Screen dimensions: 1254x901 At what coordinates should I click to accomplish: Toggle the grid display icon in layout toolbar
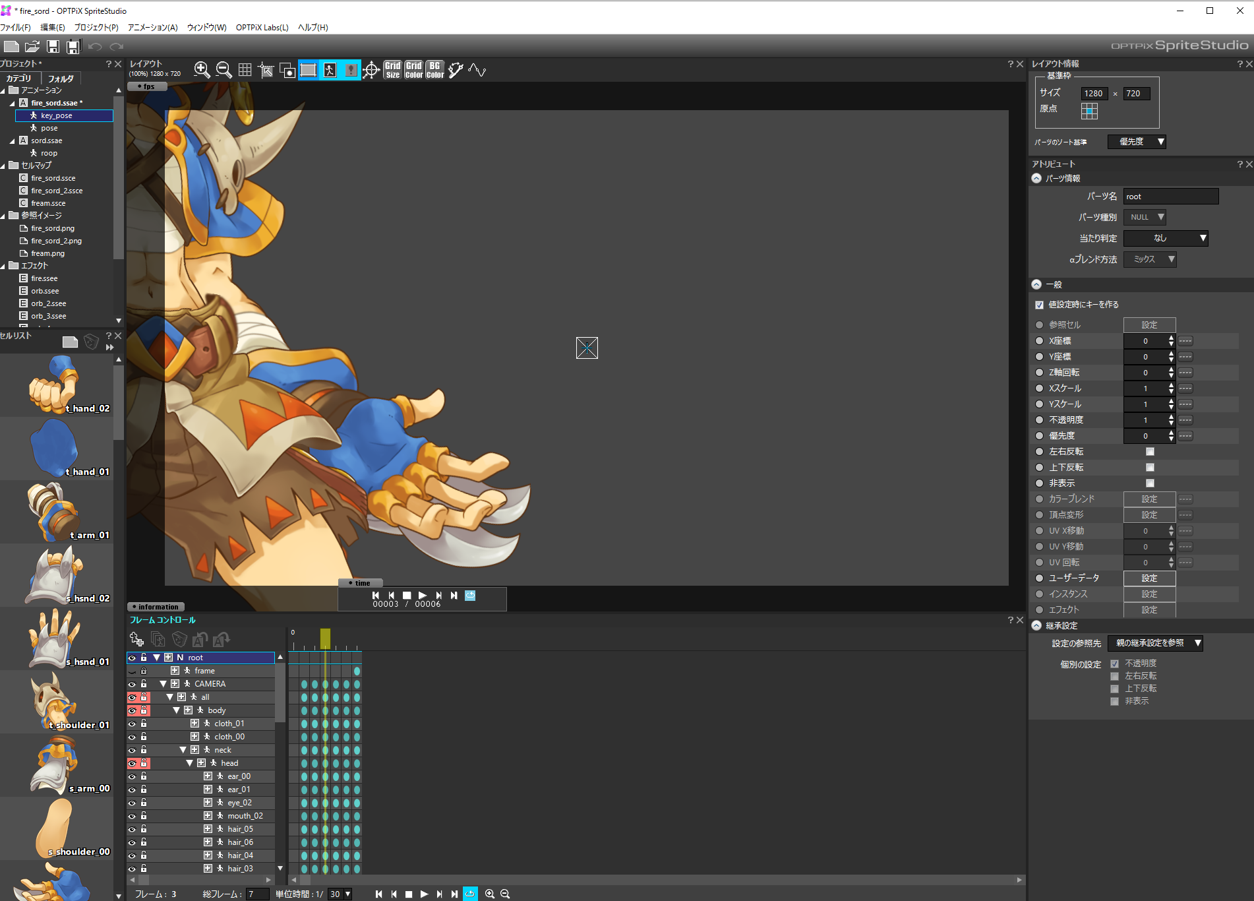[245, 70]
